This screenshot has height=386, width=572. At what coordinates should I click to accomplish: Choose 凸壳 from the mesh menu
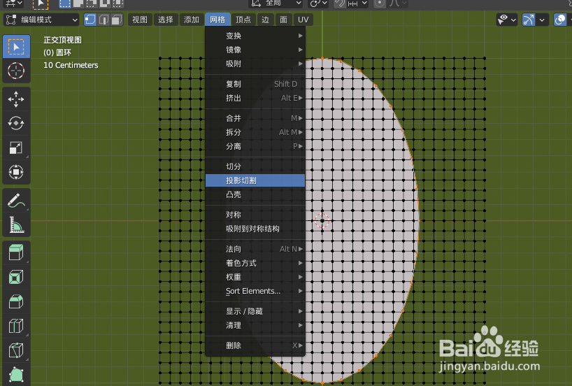[255, 194]
